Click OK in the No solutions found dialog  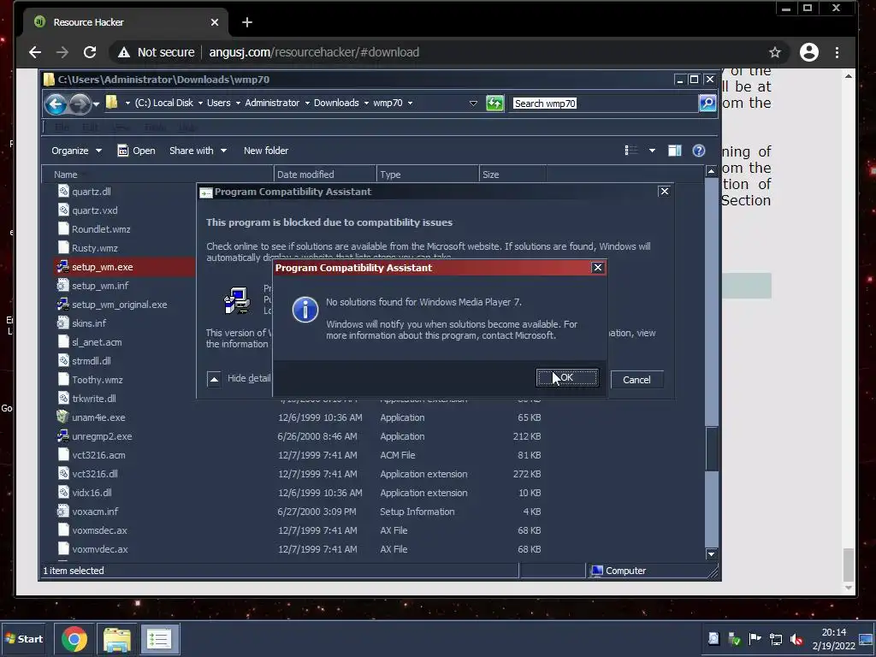(x=567, y=378)
